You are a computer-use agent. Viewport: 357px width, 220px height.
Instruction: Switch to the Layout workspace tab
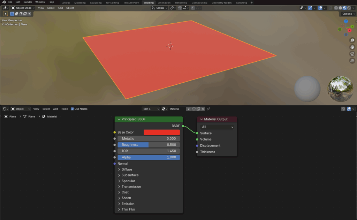click(66, 3)
